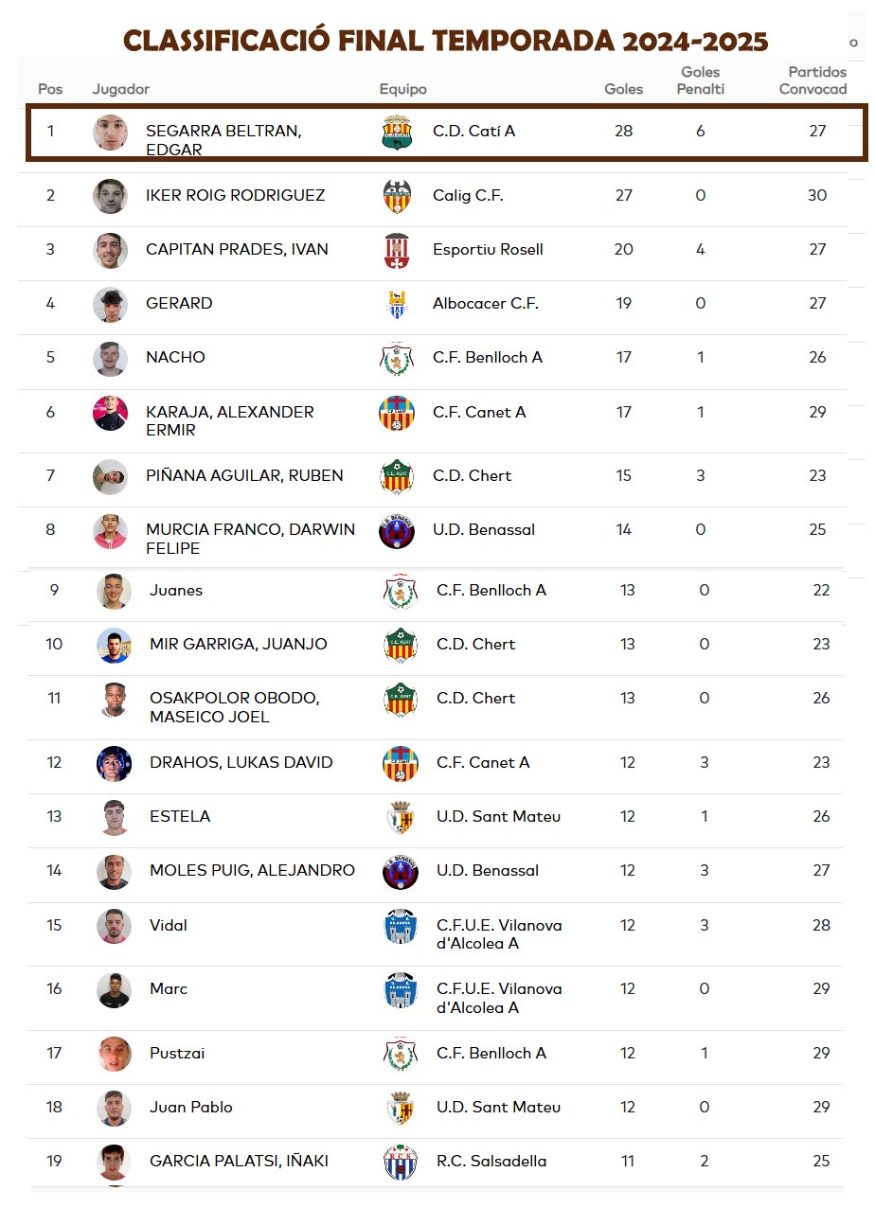This screenshot has height=1208, width=875.
Task: Click the Vilanova d'Alcolea crest beside Vidal
Action: 401,926
